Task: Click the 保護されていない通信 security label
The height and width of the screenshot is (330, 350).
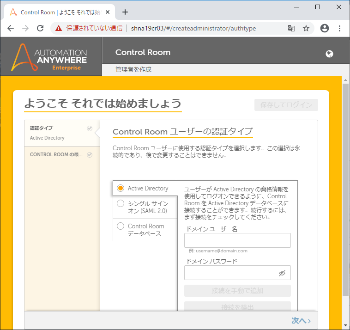Action: click(x=94, y=28)
